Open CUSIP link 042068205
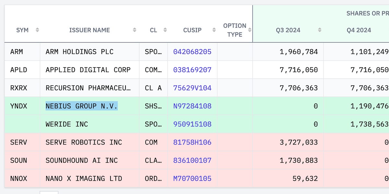 coord(192,52)
